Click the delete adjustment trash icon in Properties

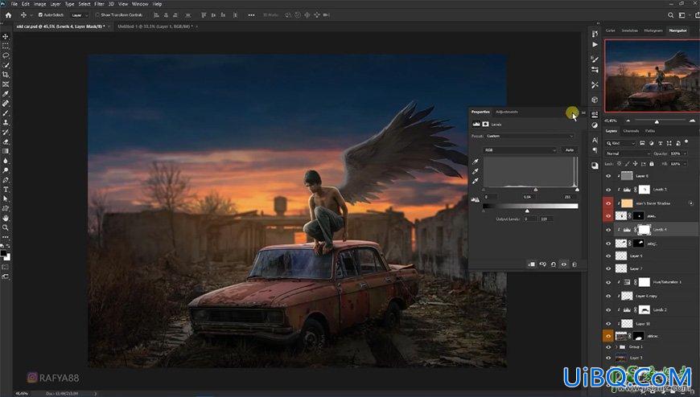(x=574, y=264)
